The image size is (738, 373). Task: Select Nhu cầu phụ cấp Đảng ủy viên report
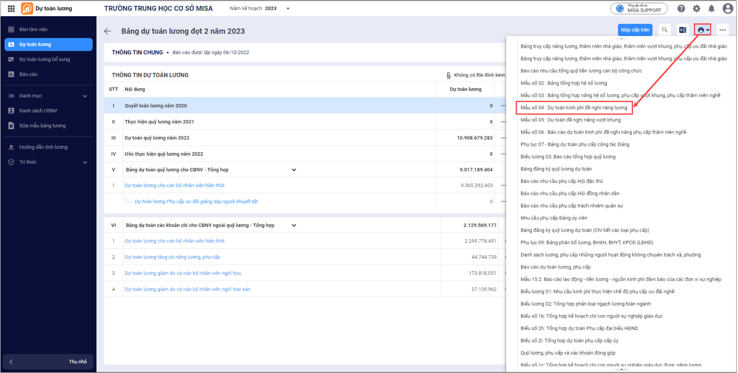(554, 218)
